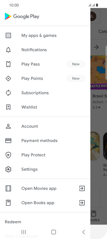Open external link arrow for Movies app

(x=82, y=189)
